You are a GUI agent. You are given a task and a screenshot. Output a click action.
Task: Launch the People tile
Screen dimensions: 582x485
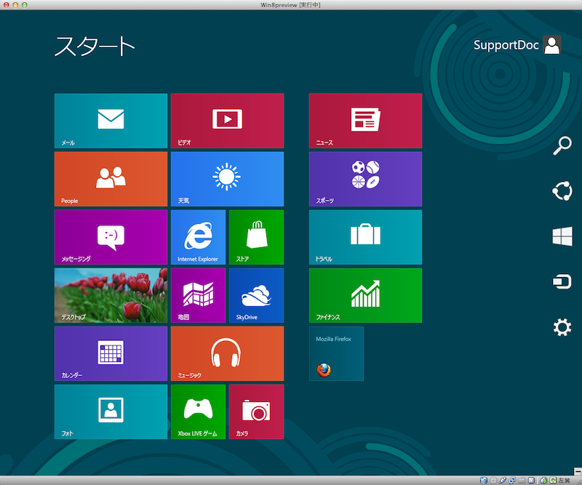111,179
